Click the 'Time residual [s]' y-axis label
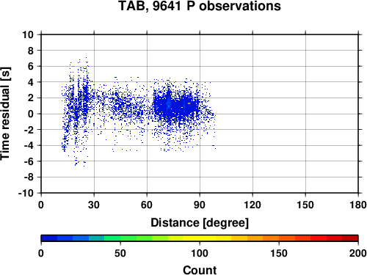The width and height of the screenshot is (367, 275). [x=5, y=114]
